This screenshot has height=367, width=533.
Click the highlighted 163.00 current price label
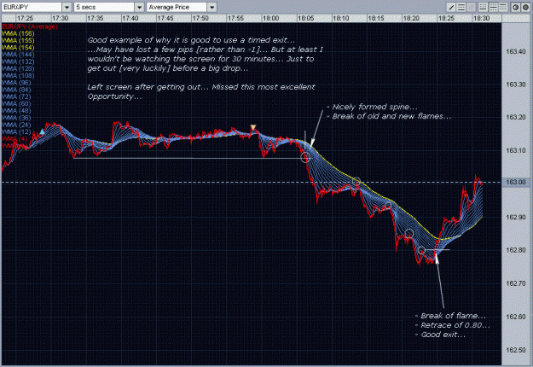516,182
